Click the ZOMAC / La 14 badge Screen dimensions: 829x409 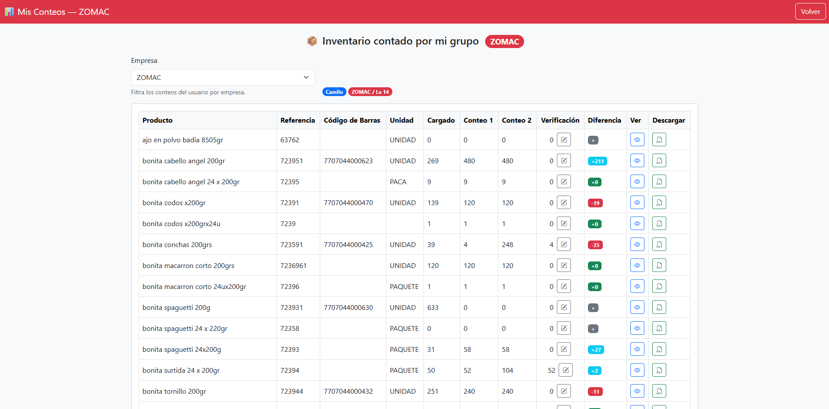pyautogui.click(x=370, y=92)
